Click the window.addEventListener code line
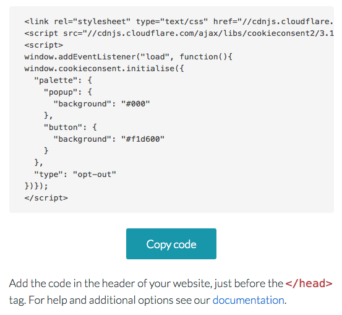Viewport: 342px width, 315px height. (128, 57)
